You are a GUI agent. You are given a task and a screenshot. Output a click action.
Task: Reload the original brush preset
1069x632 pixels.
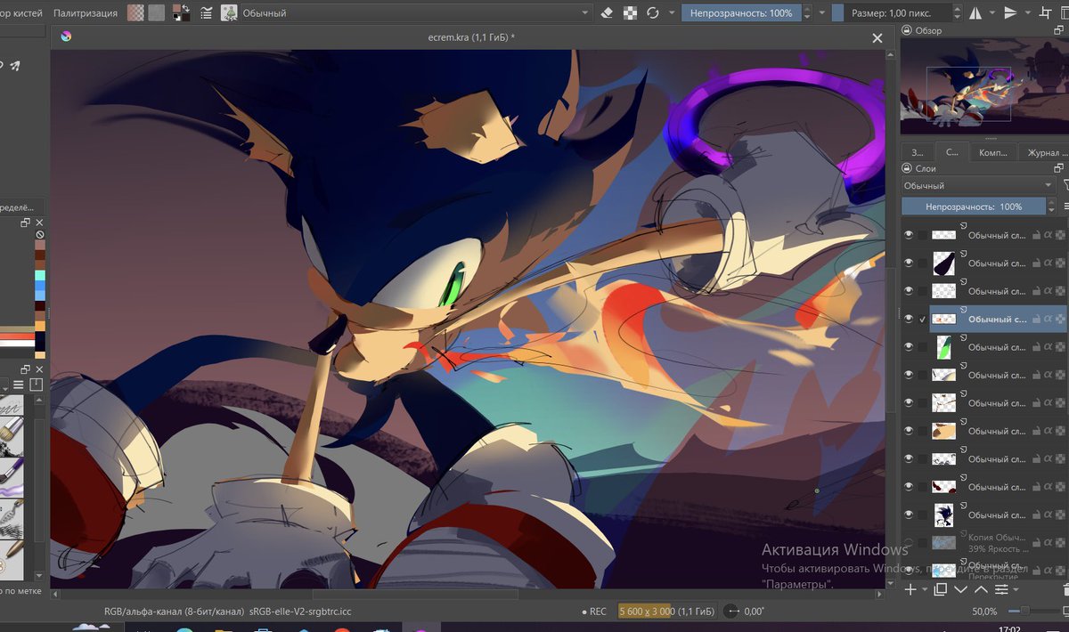point(653,12)
